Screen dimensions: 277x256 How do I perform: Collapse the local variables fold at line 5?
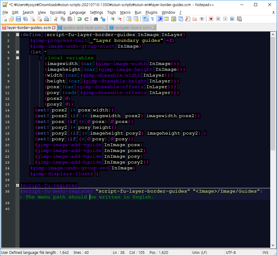17,58
